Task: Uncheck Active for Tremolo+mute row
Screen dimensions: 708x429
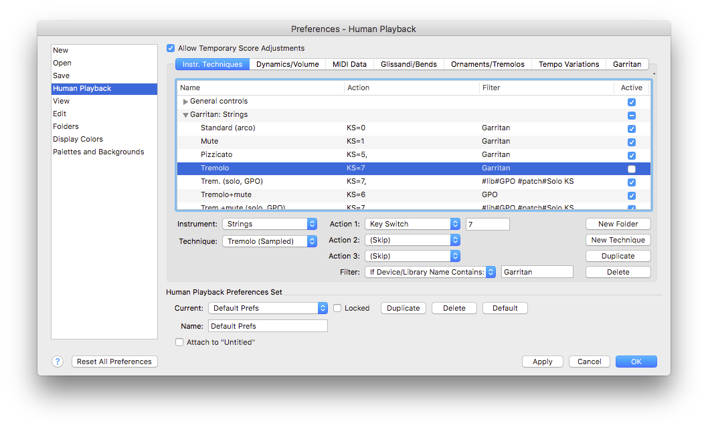Action: coord(631,195)
